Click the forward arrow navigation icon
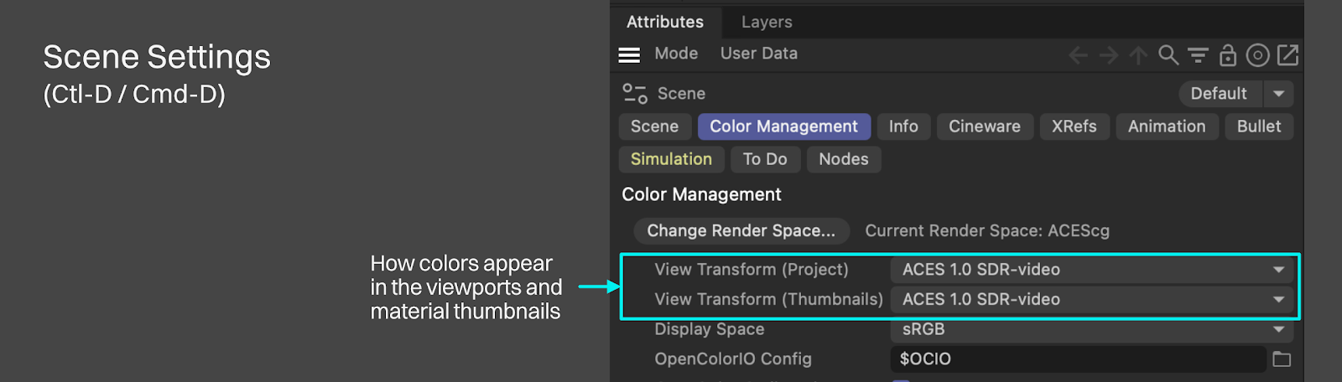 pyautogui.click(x=1109, y=55)
